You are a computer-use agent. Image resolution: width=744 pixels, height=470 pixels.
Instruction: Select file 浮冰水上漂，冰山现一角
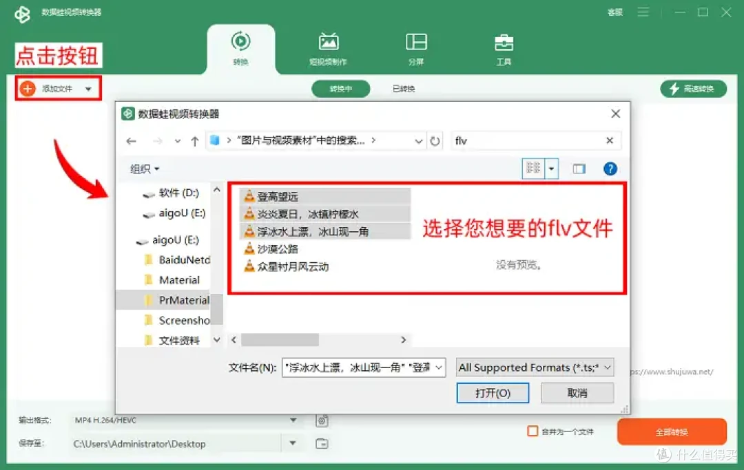pyautogui.click(x=325, y=231)
